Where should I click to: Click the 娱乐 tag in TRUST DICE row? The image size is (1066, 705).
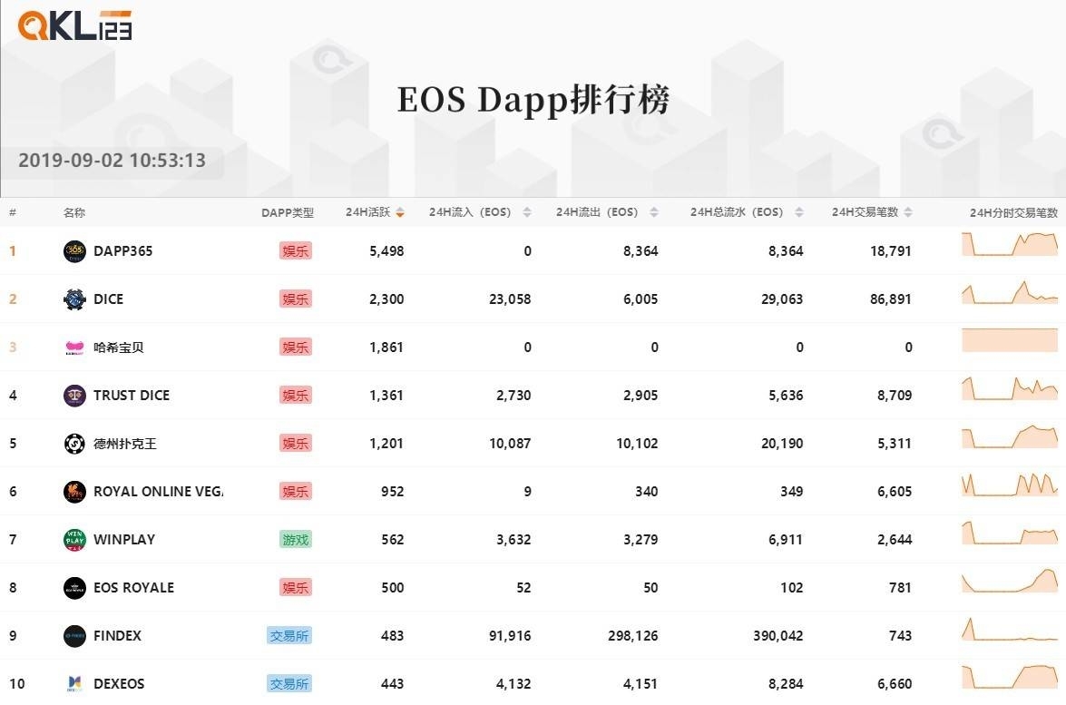click(296, 396)
